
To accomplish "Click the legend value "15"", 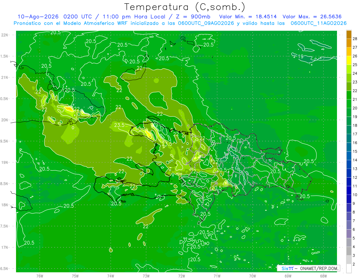I will point(355,151).
